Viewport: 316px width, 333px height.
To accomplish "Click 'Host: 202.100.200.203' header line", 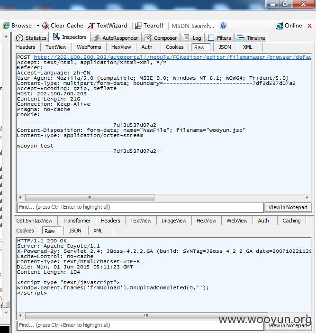I will coord(52,93).
